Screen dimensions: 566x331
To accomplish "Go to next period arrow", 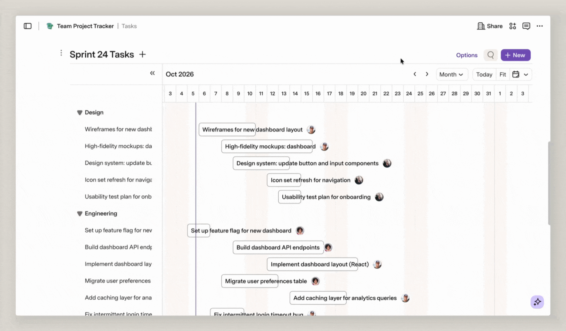I will click(427, 74).
